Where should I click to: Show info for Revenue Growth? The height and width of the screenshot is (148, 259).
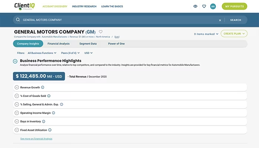[43, 87]
